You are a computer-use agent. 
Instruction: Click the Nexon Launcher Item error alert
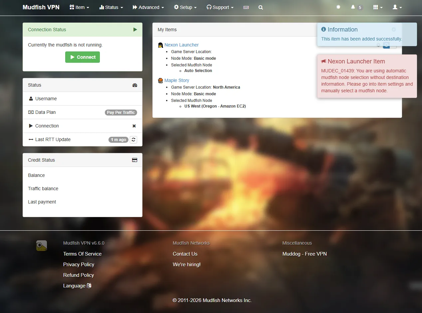point(367,76)
